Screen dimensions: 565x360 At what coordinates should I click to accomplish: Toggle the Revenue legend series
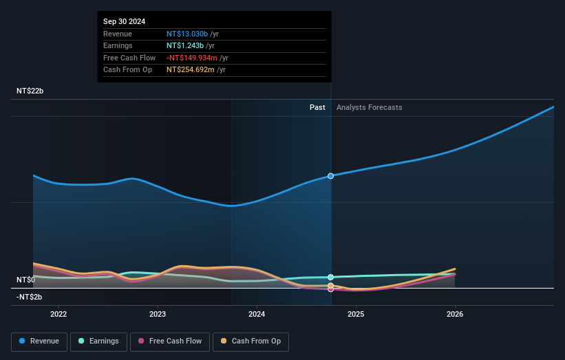click(x=39, y=341)
